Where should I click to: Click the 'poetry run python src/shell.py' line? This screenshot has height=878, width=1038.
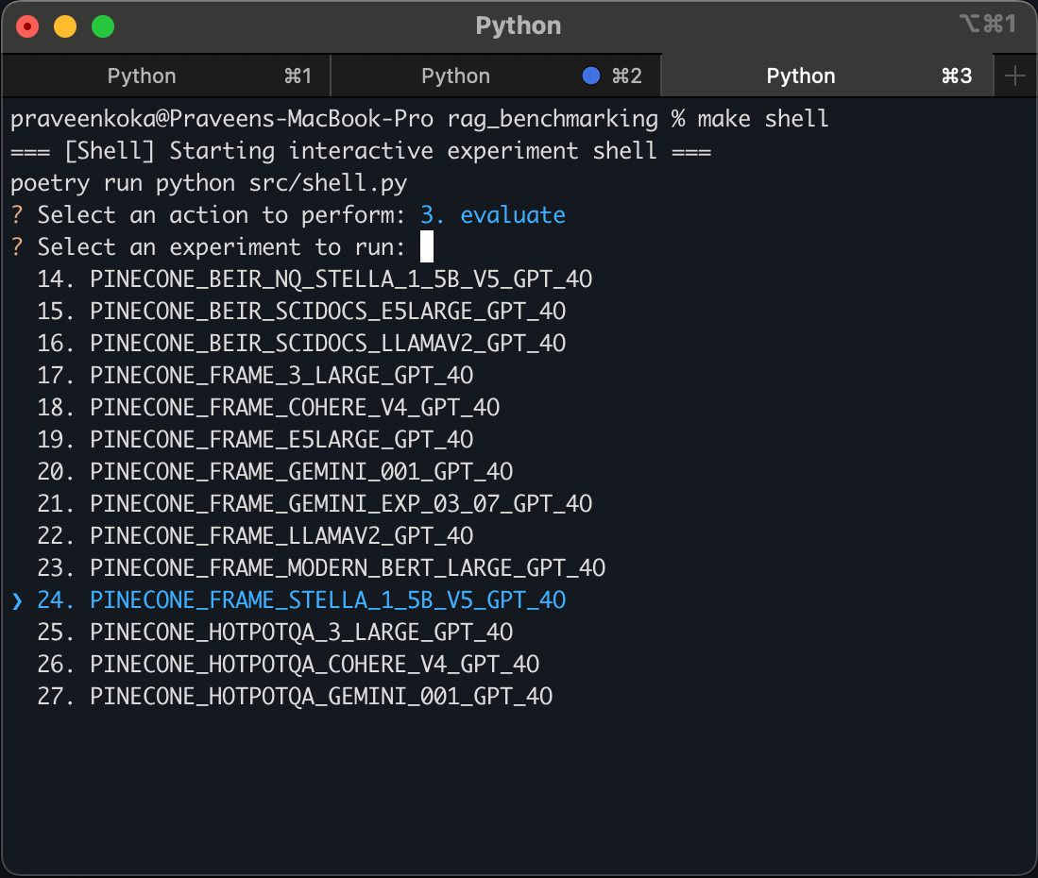(209, 183)
